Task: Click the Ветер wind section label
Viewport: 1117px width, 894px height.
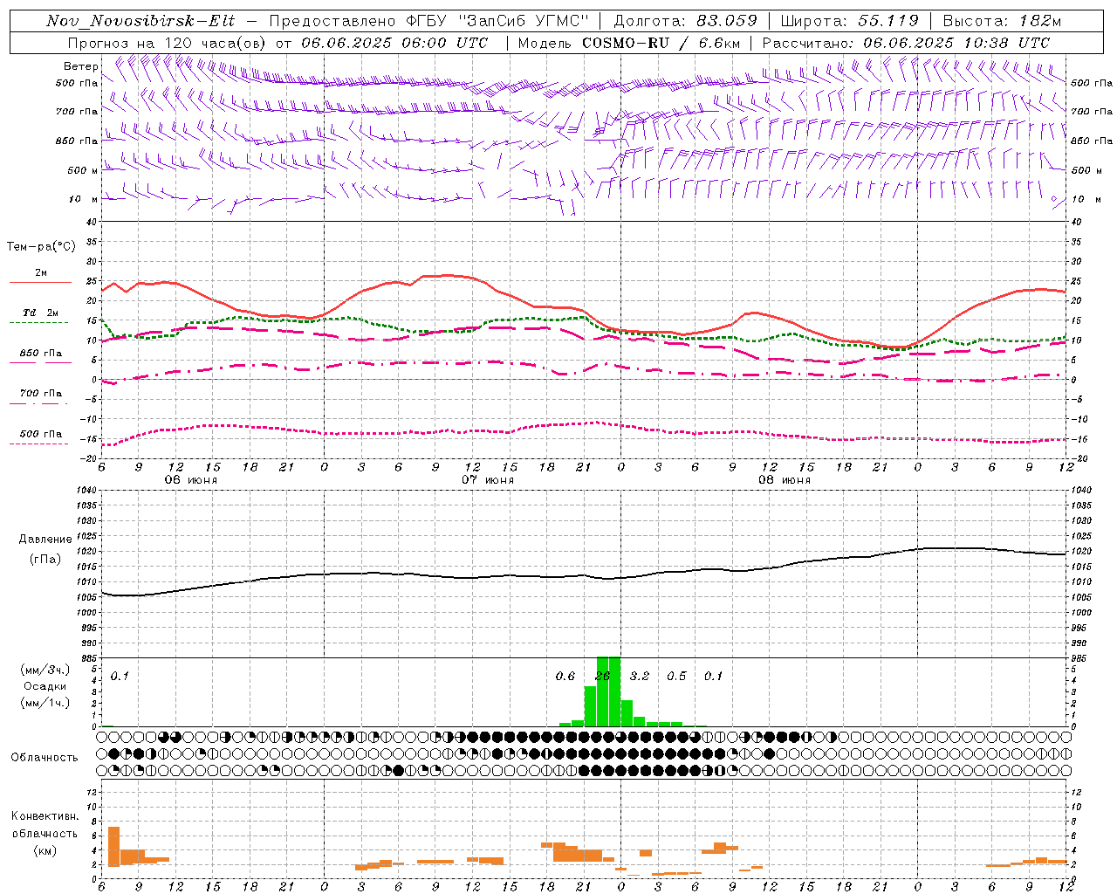Action: point(80,66)
